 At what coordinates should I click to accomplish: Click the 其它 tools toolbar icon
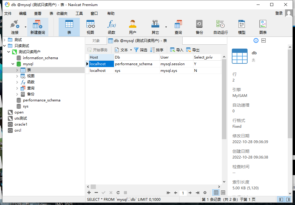155,27
